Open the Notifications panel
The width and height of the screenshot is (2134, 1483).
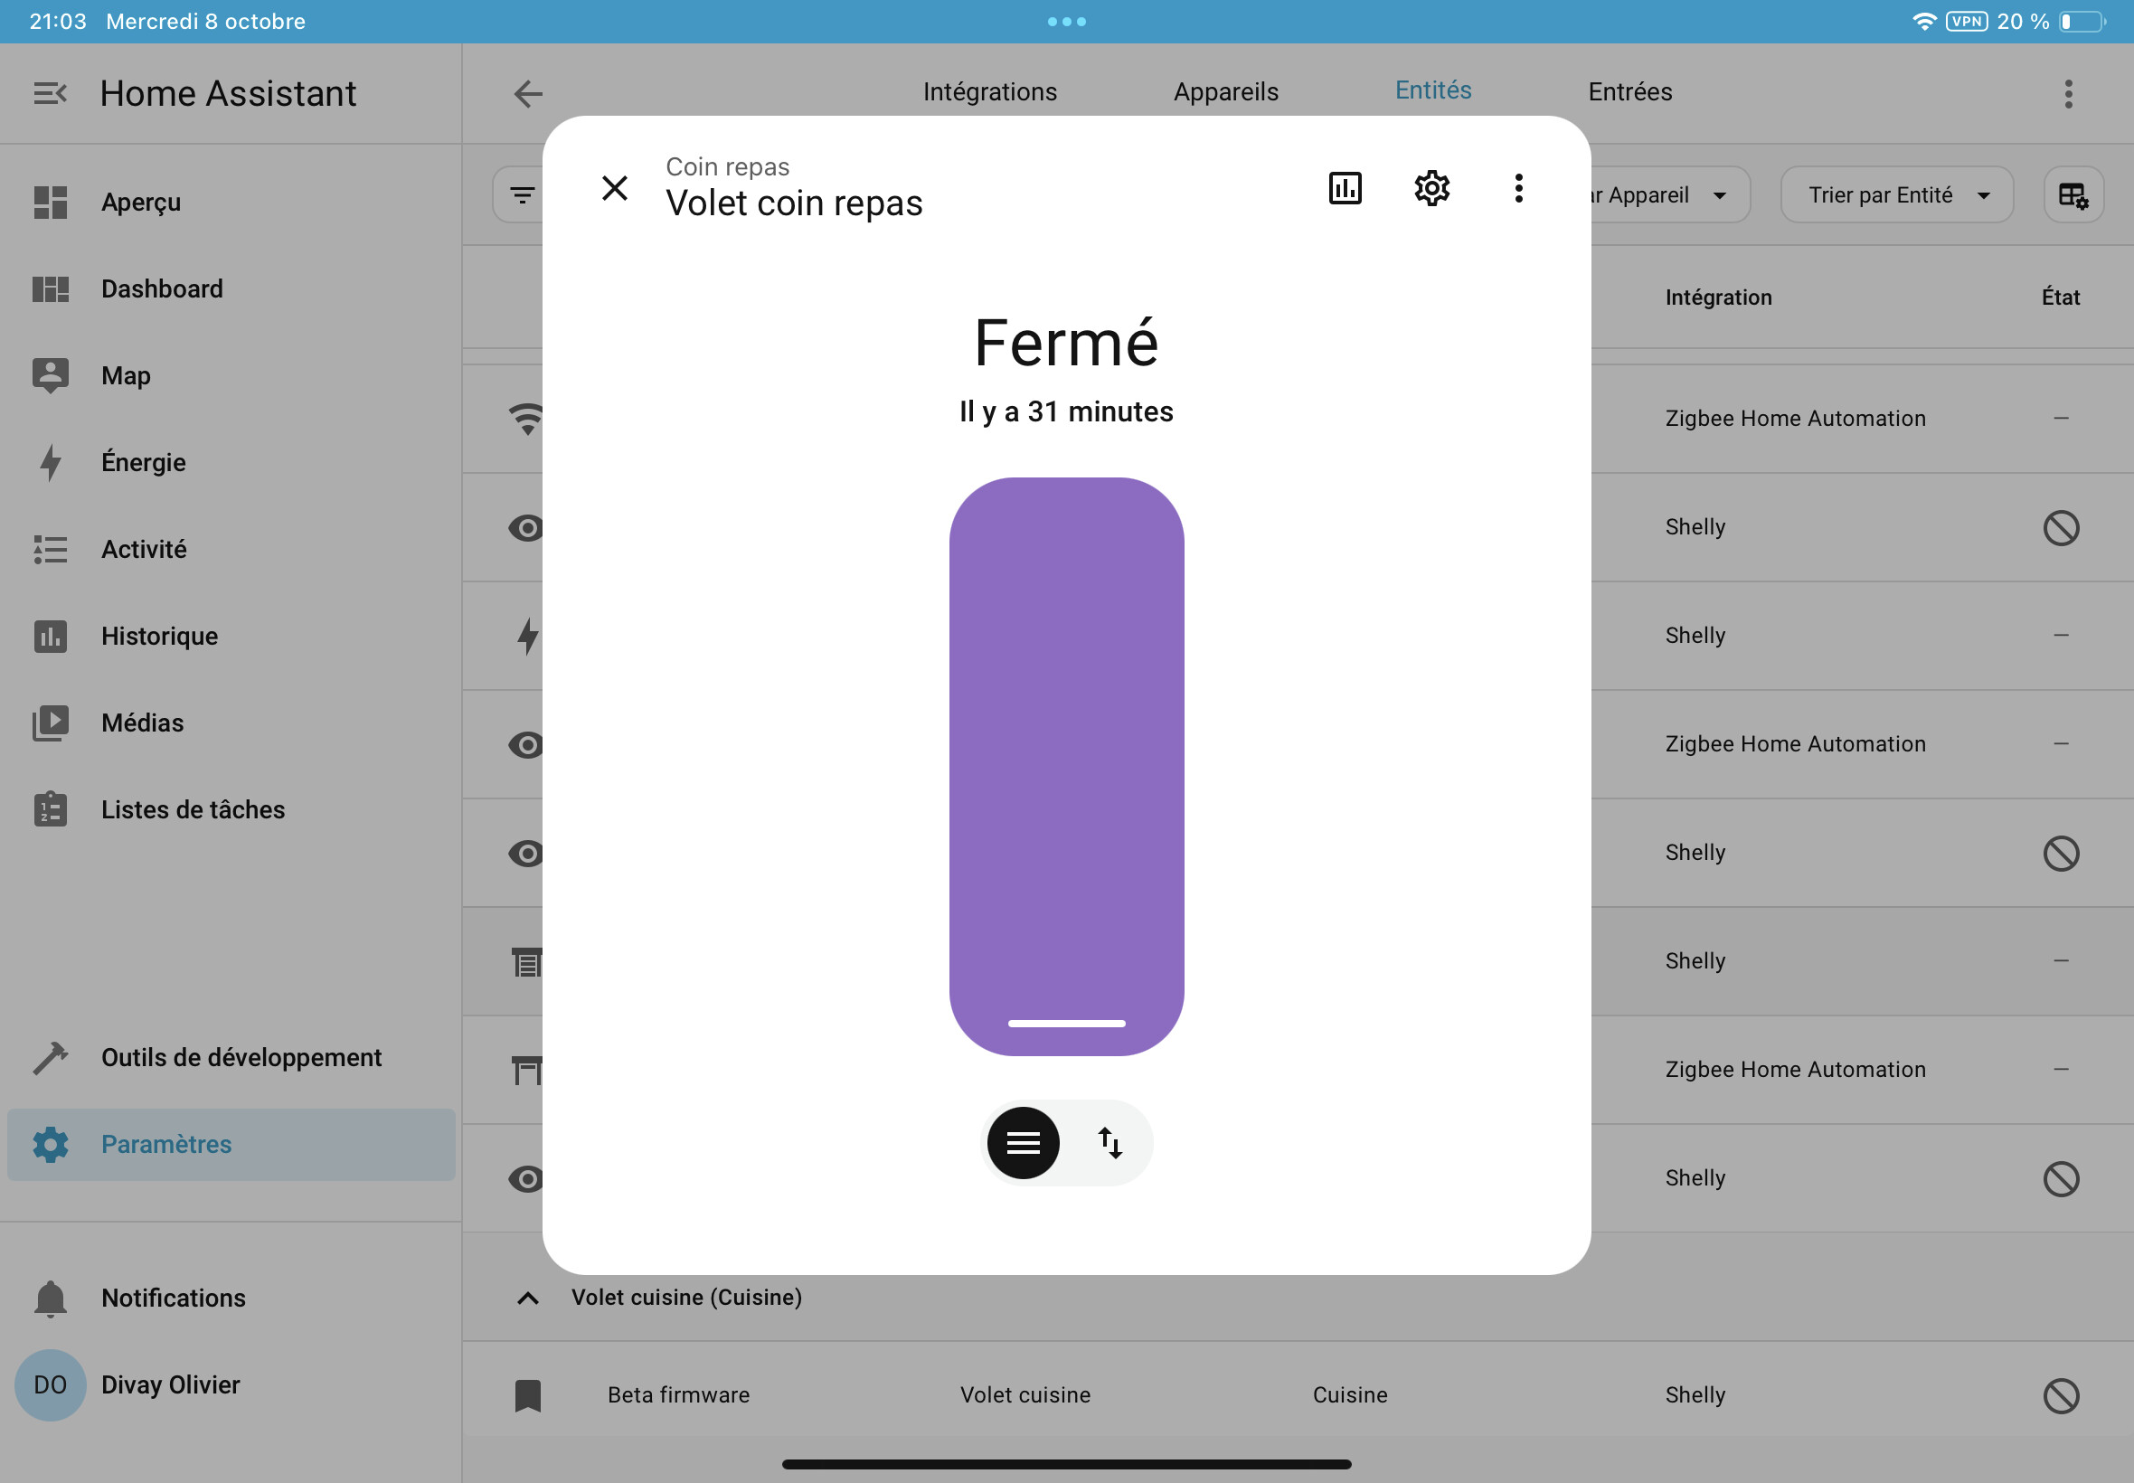point(173,1299)
